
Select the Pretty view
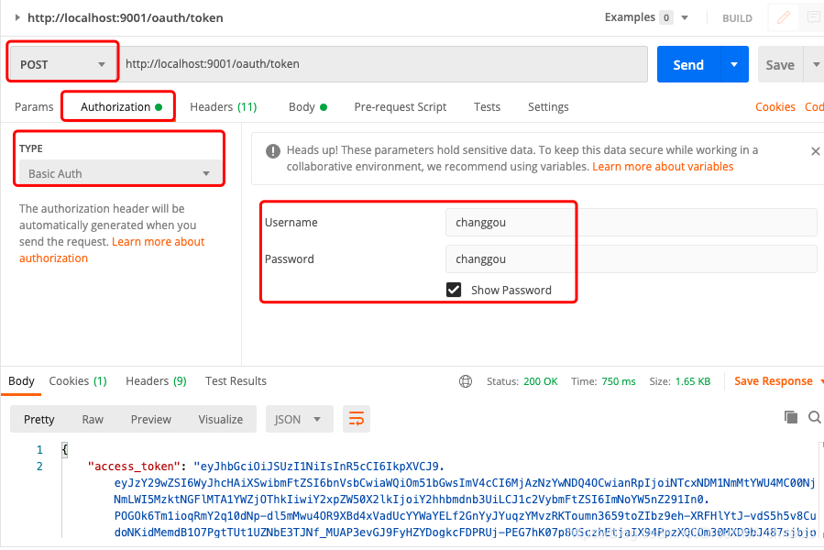click(x=38, y=419)
